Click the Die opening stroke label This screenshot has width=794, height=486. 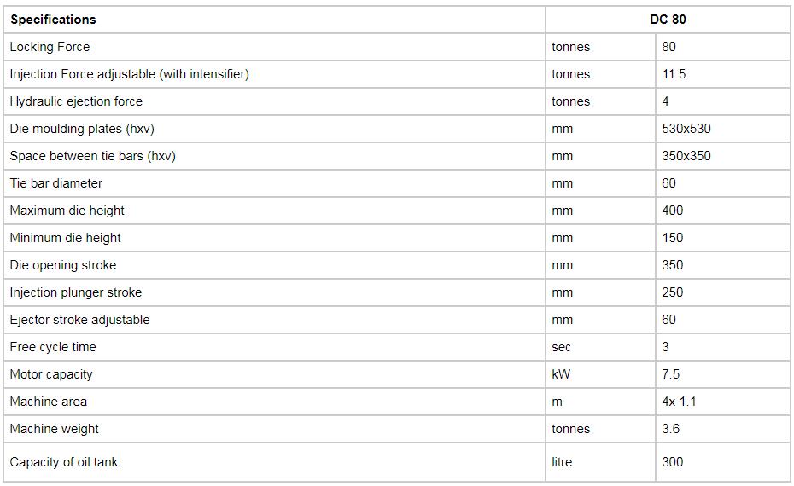point(63,265)
